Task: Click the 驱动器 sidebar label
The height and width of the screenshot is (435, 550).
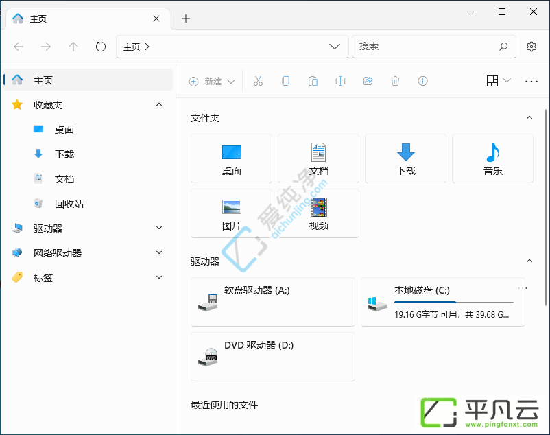Action: (x=48, y=228)
